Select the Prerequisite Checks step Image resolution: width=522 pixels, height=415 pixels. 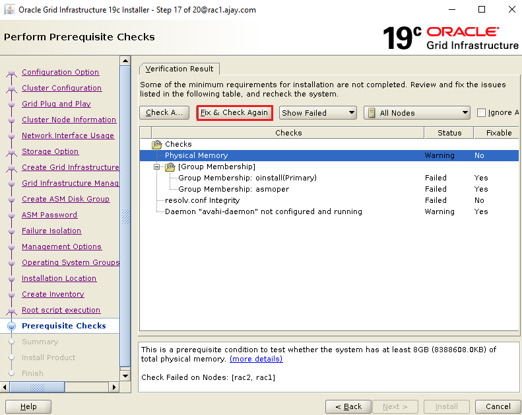[64, 326]
